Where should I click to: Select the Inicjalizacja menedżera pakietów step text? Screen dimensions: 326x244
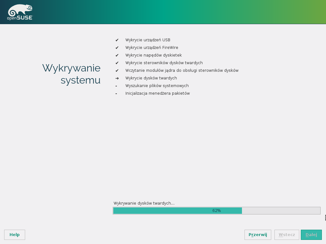pos(158,93)
